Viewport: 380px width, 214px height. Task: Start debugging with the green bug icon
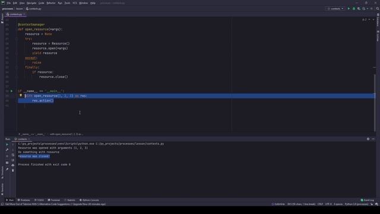(354, 9)
